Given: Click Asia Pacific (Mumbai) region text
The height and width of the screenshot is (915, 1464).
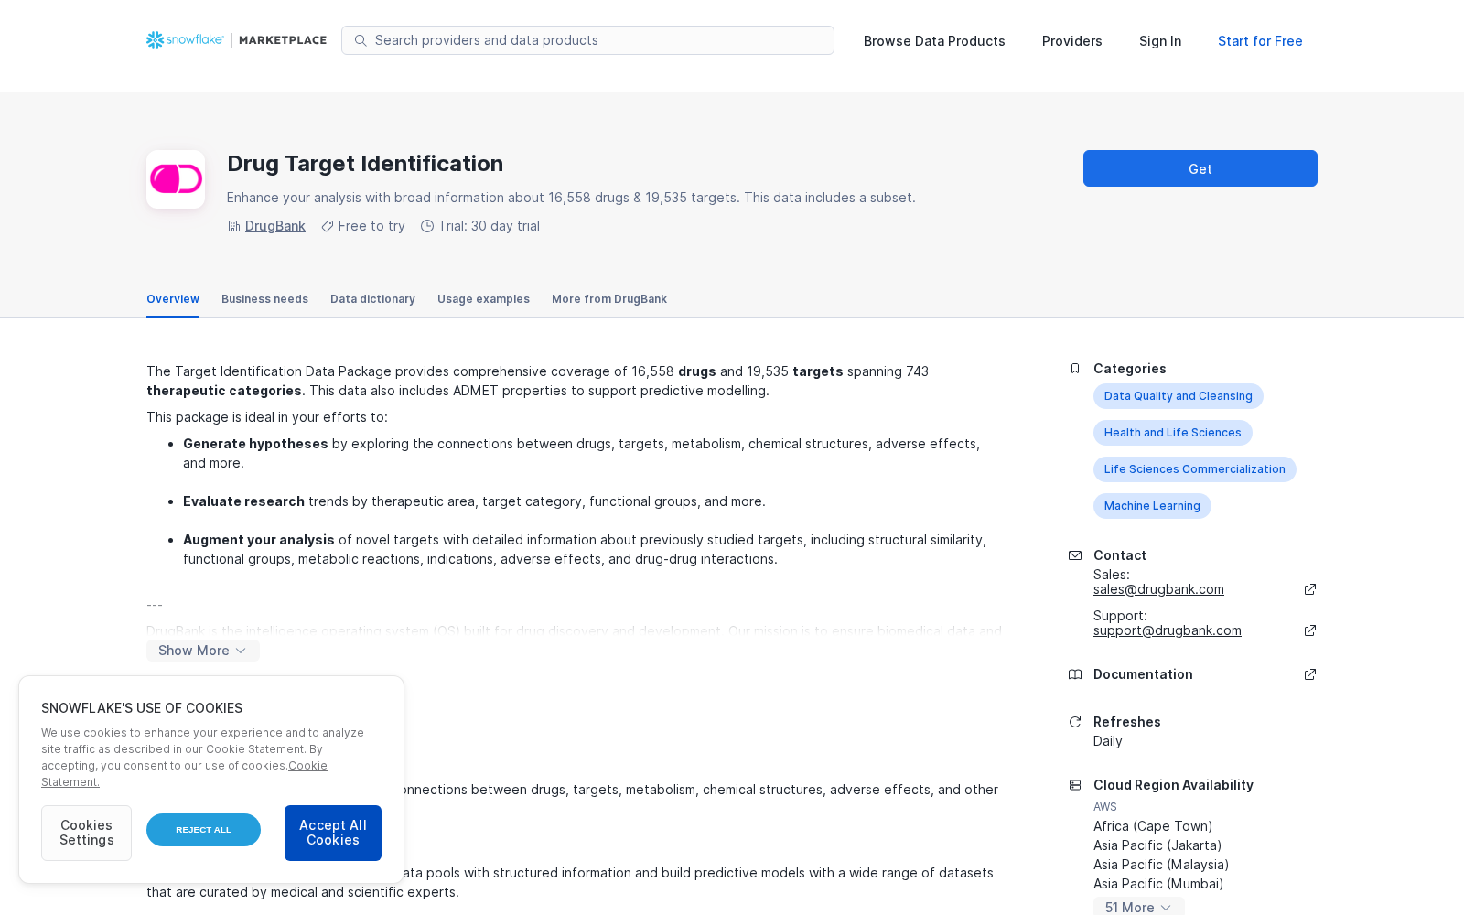Looking at the screenshot, I should coord(1158,884).
